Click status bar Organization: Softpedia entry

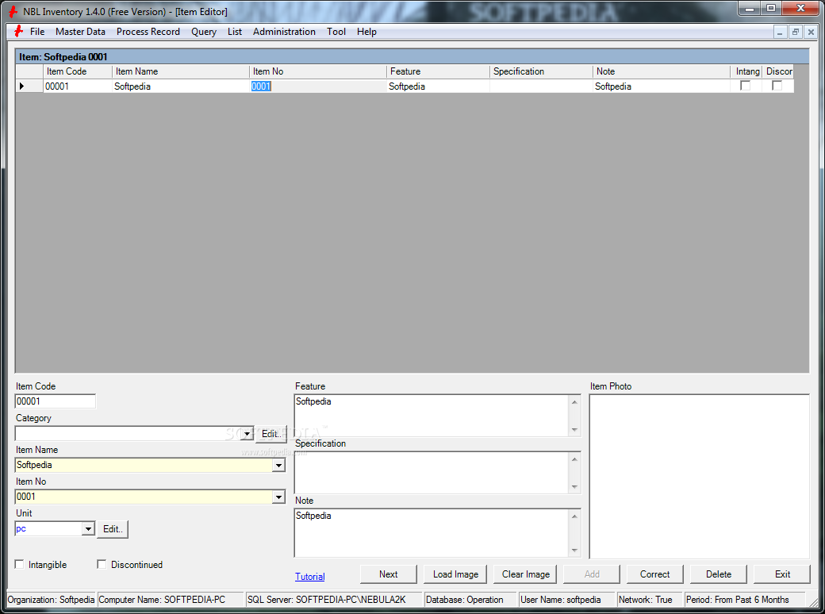51,600
